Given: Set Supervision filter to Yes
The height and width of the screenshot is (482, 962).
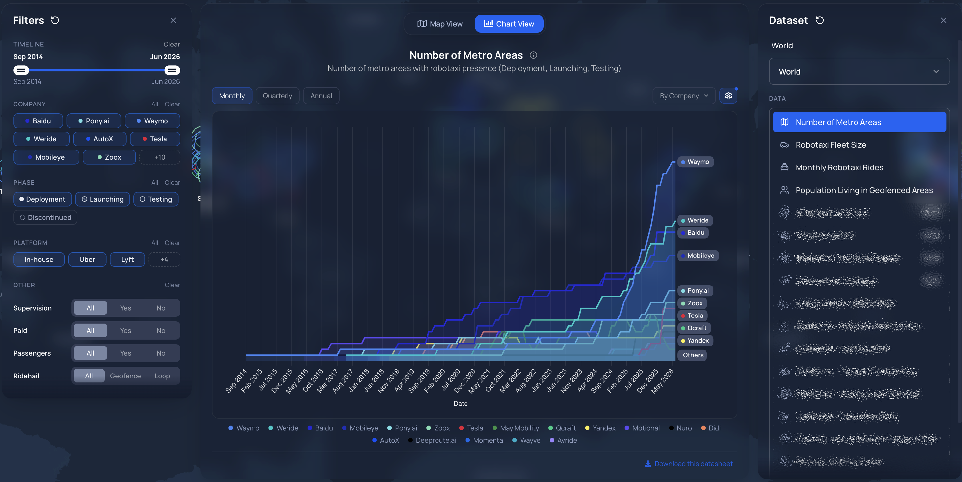Looking at the screenshot, I should click(x=126, y=308).
